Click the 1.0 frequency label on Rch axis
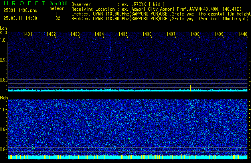The height and width of the screenshot is (163, 251). pos(3,110)
